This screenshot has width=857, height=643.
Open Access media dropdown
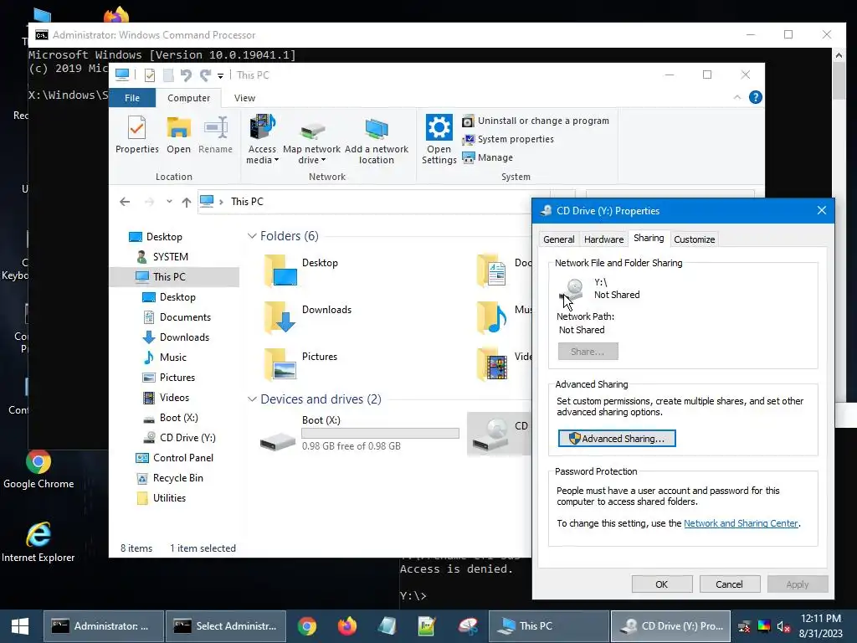point(262,140)
